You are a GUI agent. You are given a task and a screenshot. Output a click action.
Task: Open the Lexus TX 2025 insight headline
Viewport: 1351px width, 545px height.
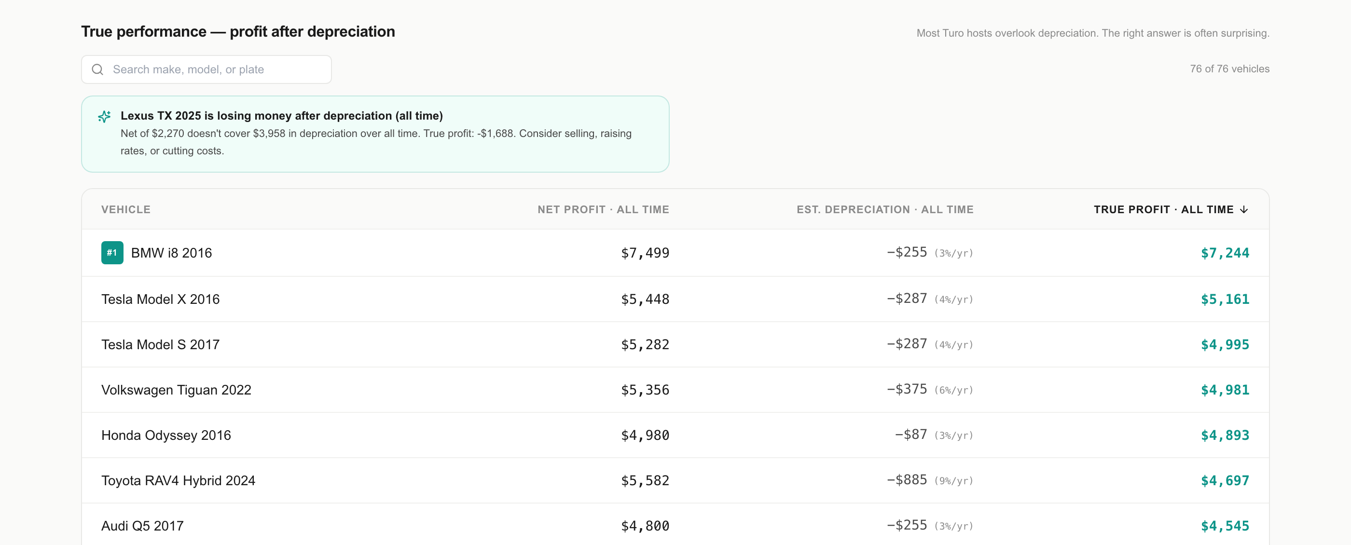[282, 116]
